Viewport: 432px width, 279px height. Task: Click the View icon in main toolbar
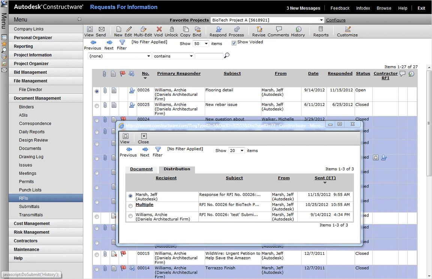click(x=90, y=29)
